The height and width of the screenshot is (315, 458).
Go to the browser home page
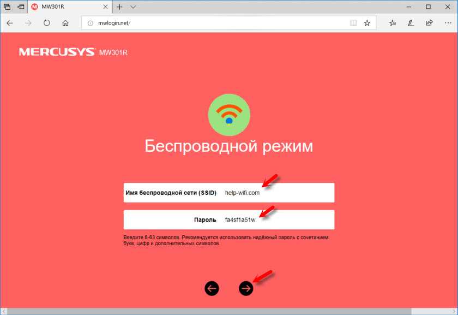[x=65, y=23]
